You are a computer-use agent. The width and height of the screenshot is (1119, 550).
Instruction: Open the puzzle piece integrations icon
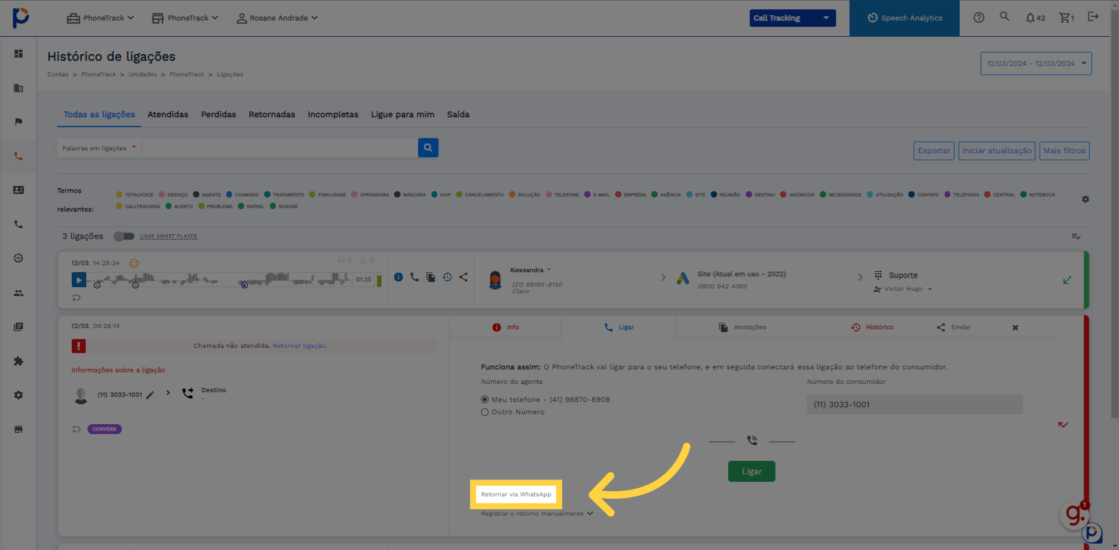point(19,361)
